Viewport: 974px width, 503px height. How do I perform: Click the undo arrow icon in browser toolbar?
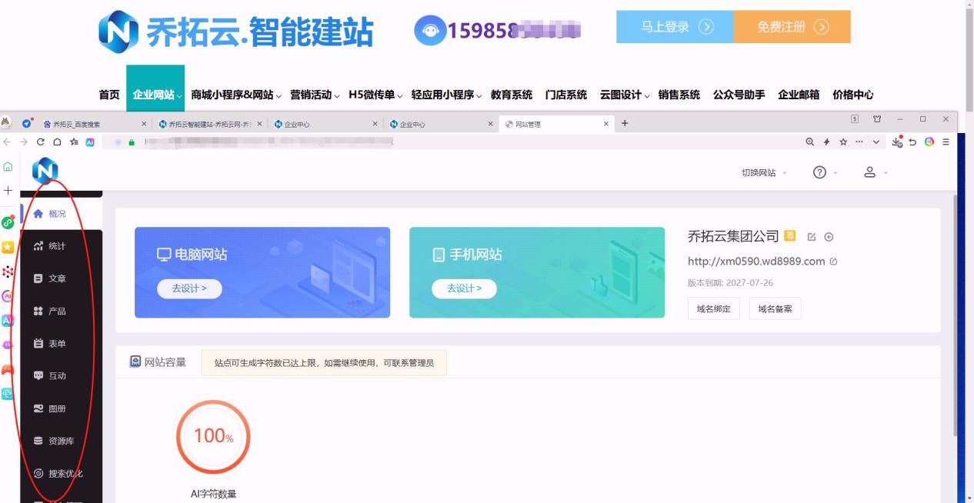pos(913,142)
